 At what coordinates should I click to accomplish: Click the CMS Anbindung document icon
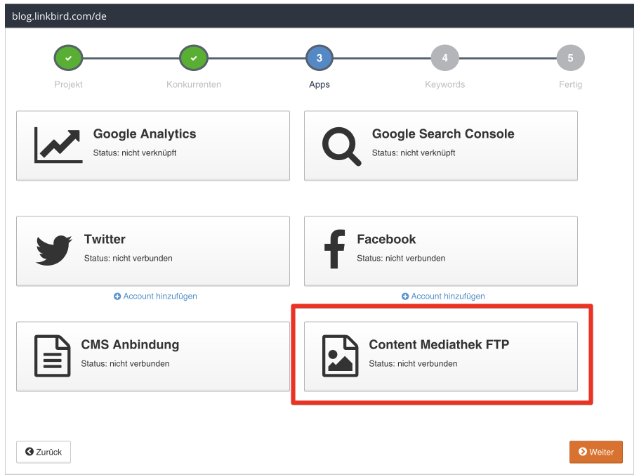click(52, 356)
